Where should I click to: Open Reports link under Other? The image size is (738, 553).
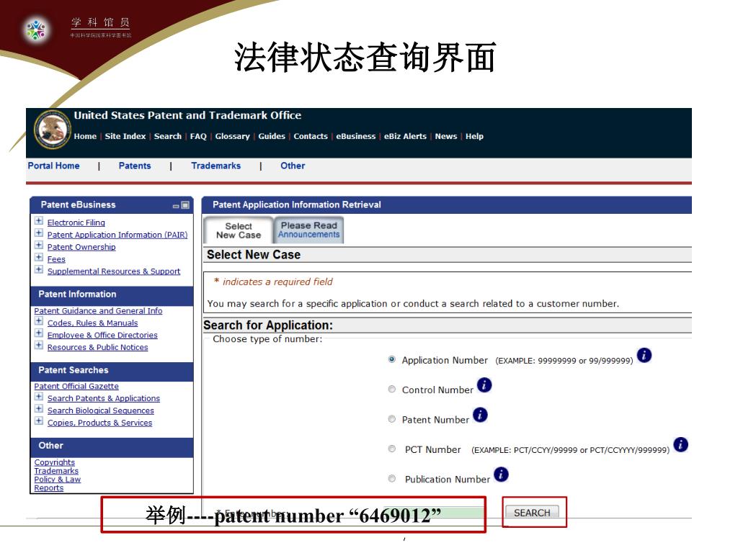click(x=49, y=487)
